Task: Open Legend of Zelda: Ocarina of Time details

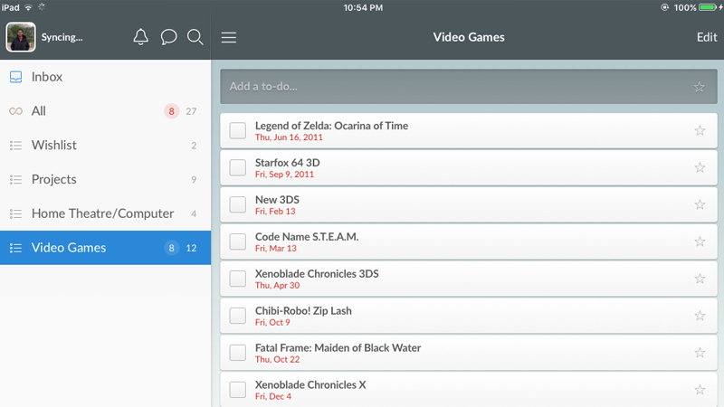Action: (469, 130)
